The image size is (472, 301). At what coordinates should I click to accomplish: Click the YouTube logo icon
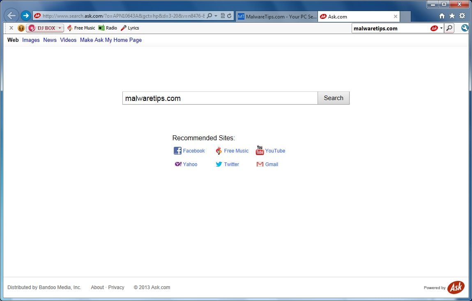260,150
